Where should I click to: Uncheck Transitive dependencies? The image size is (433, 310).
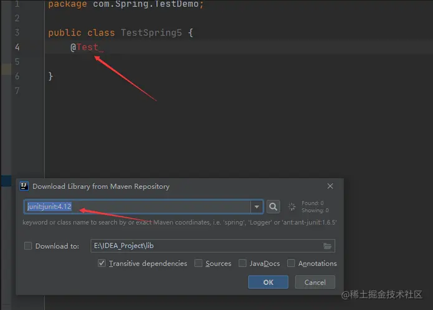[102, 263]
